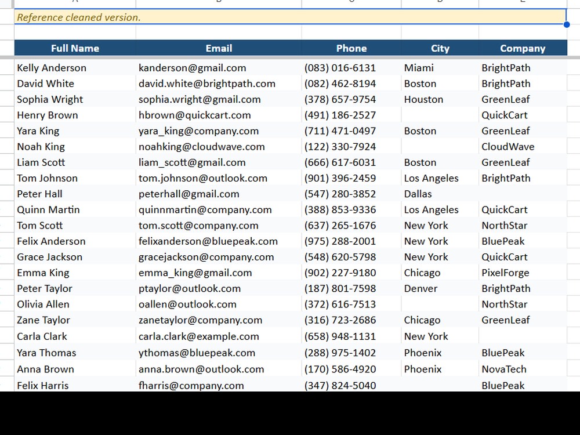Select the hbrown@quickcart.com email cell
The height and width of the screenshot is (435, 580).
tap(219, 115)
